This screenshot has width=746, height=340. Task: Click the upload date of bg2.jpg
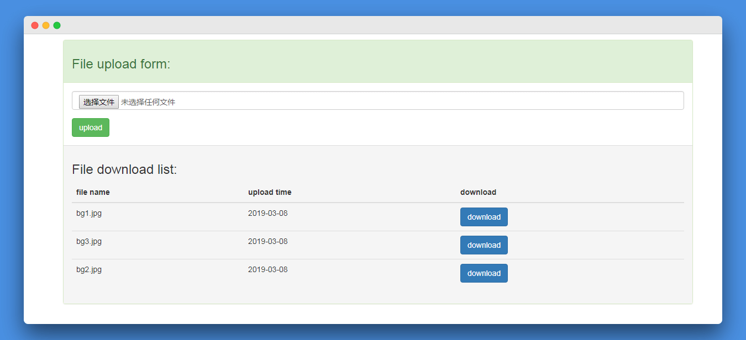pos(267,270)
